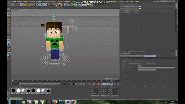This screenshot has height=104, width=185.
Task: Render to Picture Viewer icon
Action: 57,5
